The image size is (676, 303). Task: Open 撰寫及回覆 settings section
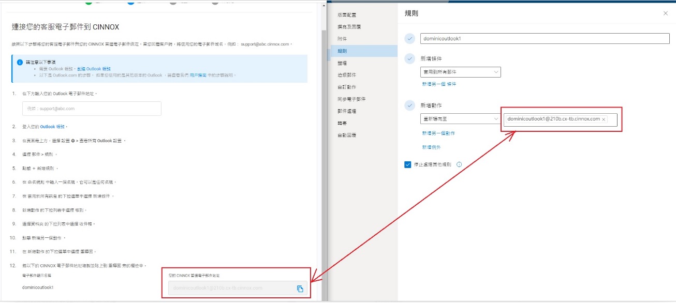(x=349, y=27)
